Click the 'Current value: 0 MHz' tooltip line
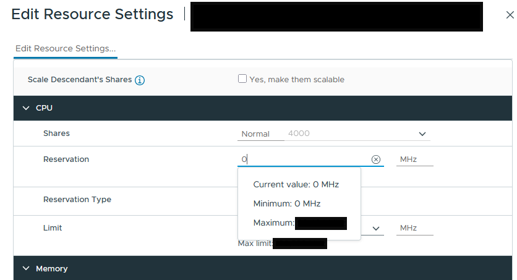Screen dimensions: 517x280 tap(296, 184)
